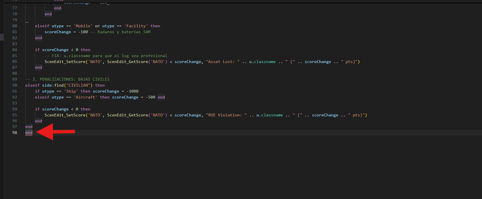Click line number 77 in the gutter
482x199 pixels.
pos(15,8)
